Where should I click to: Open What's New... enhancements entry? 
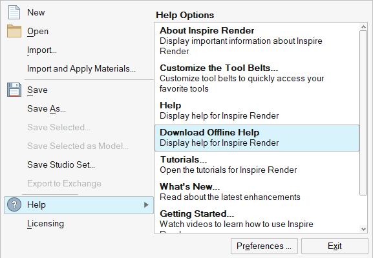pyautogui.click(x=257, y=192)
